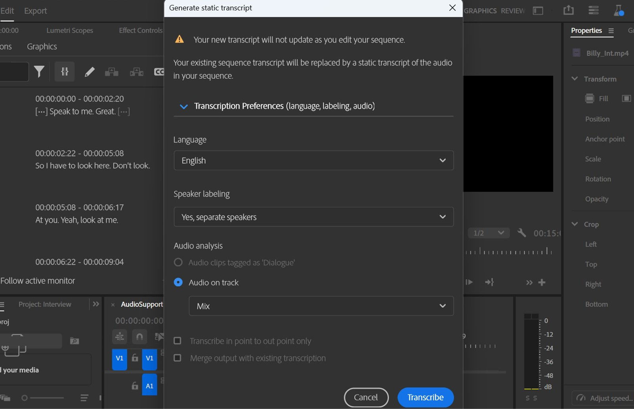Open timeline display settings wrench icon

(x=522, y=233)
